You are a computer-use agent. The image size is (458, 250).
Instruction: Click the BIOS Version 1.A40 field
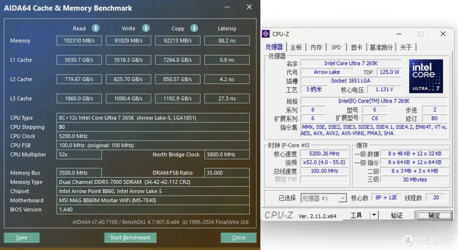click(x=153, y=209)
